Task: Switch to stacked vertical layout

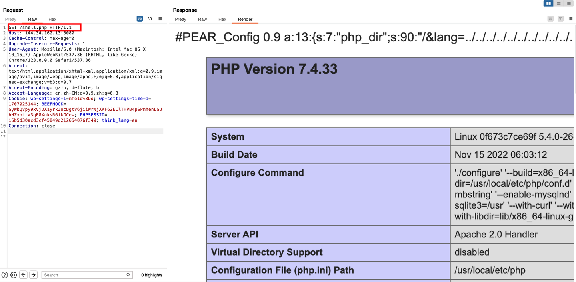Action: coord(558,3)
